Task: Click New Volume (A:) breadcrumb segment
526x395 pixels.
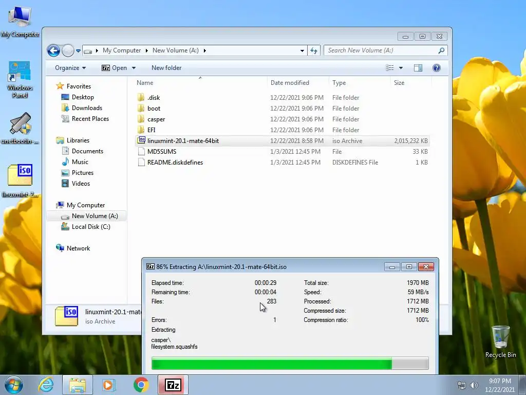Action: point(176,50)
